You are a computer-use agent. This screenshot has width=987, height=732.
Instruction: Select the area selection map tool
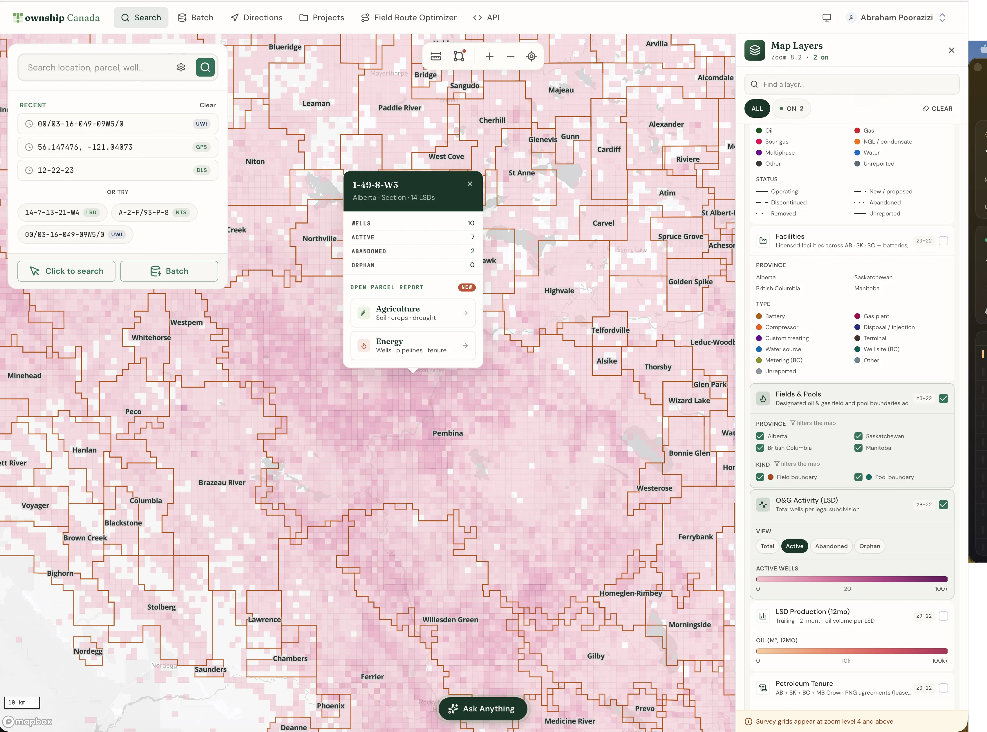click(459, 56)
